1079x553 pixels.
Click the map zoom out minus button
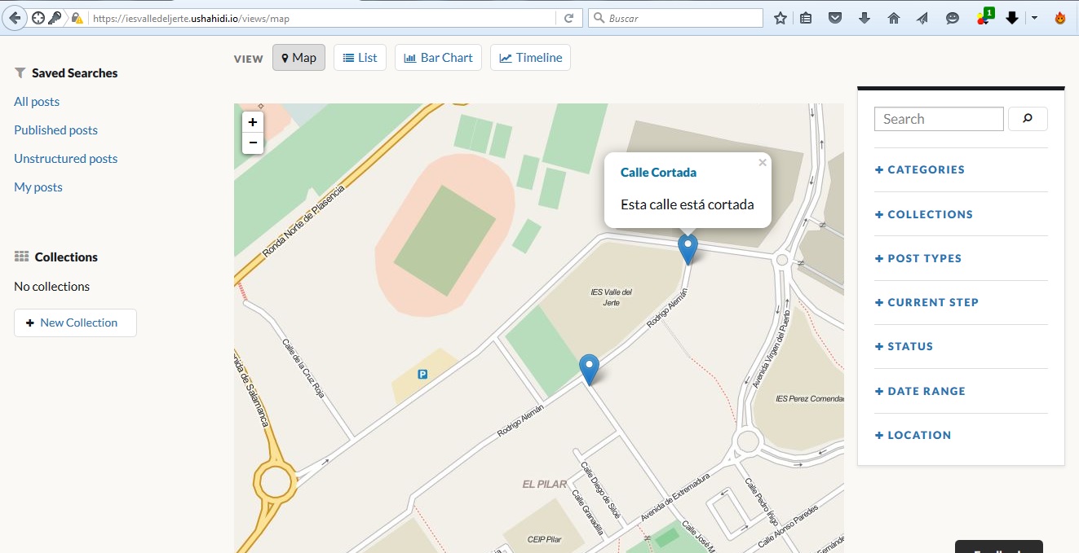tap(253, 143)
